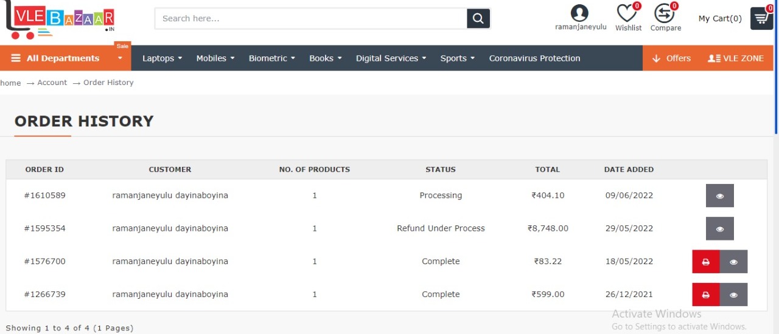Image resolution: width=779 pixels, height=334 pixels.
Task: Expand the All Departments menu
Action: click(65, 58)
